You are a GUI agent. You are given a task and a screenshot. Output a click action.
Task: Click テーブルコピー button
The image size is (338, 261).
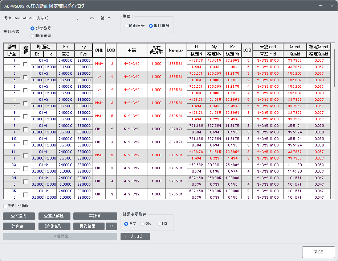tap(135, 236)
